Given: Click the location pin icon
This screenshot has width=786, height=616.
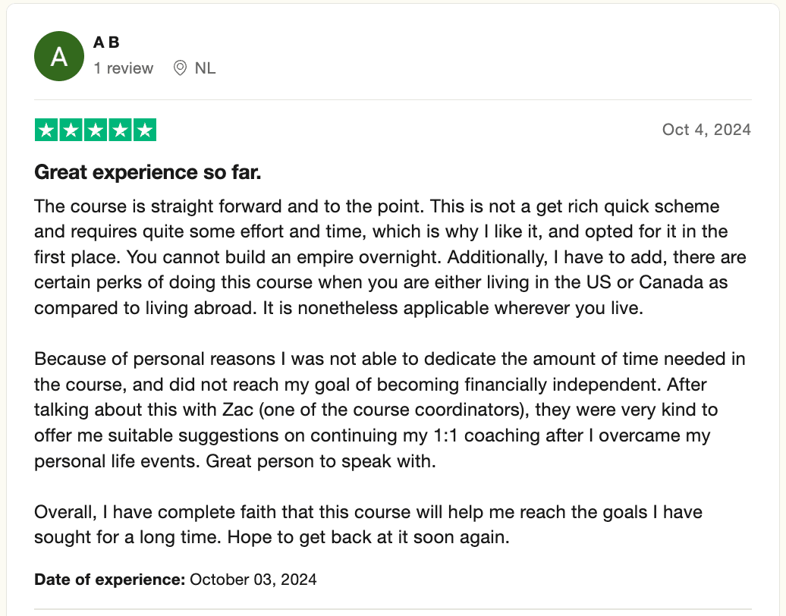Looking at the screenshot, I should [x=180, y=68].
